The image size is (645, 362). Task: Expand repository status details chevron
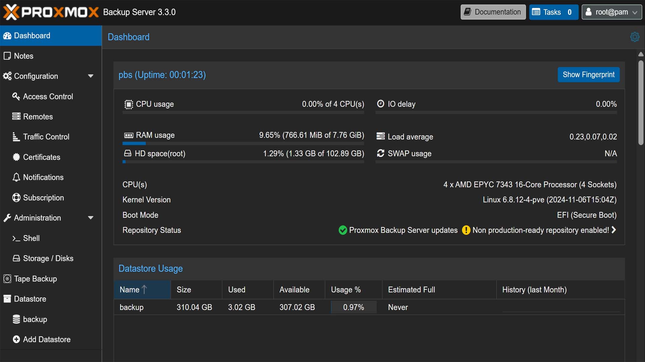[x=614, y=230]
